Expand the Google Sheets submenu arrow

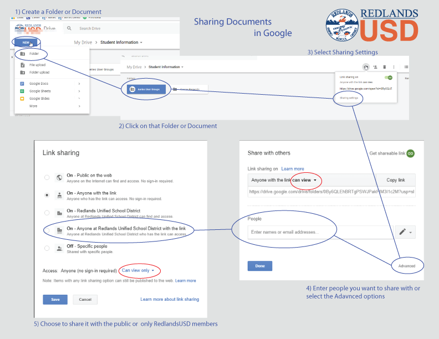(79, 91)
